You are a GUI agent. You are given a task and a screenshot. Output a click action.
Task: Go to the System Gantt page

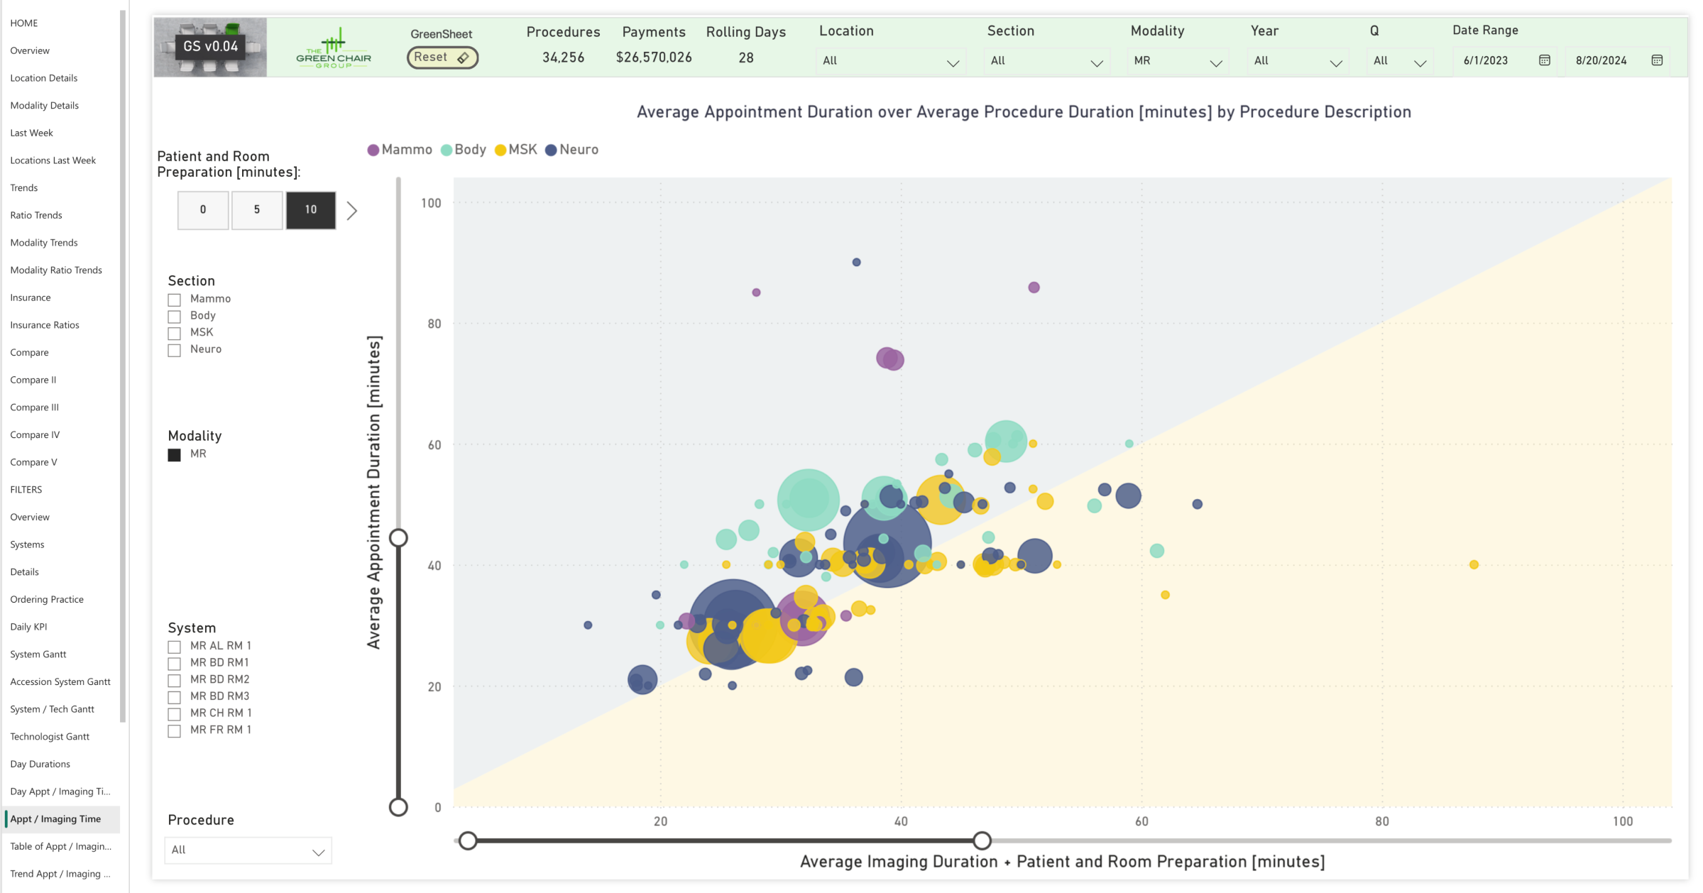point(38,654)
